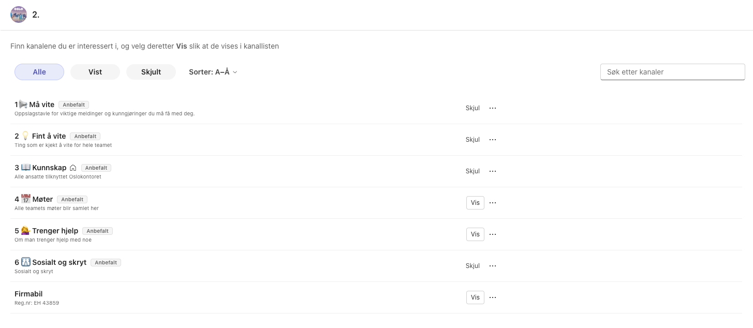This screenshot has height=328, width=753.
Task: Open more options for Fint å vite
Action: pyautogui.click(x=493, y=140)
